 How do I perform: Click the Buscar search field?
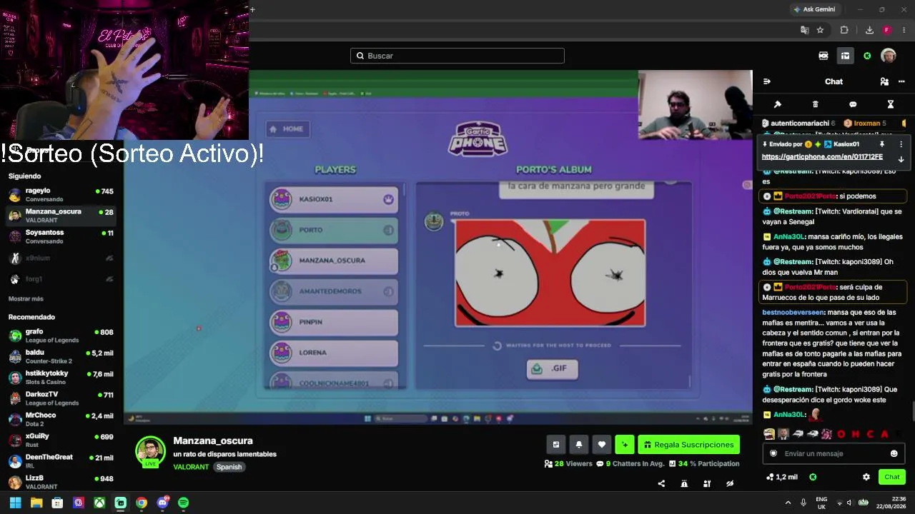tap(457, 56)
